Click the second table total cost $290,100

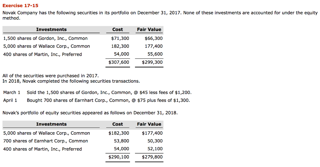click(x=119, y=157)
